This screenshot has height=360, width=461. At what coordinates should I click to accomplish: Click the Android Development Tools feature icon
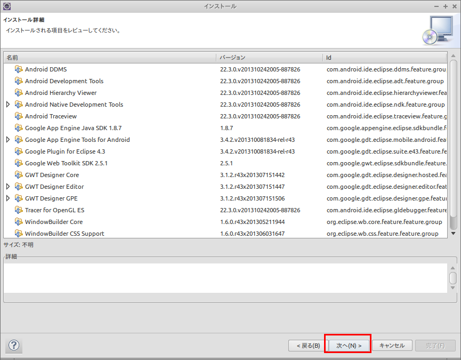click(x=19, y=81)
